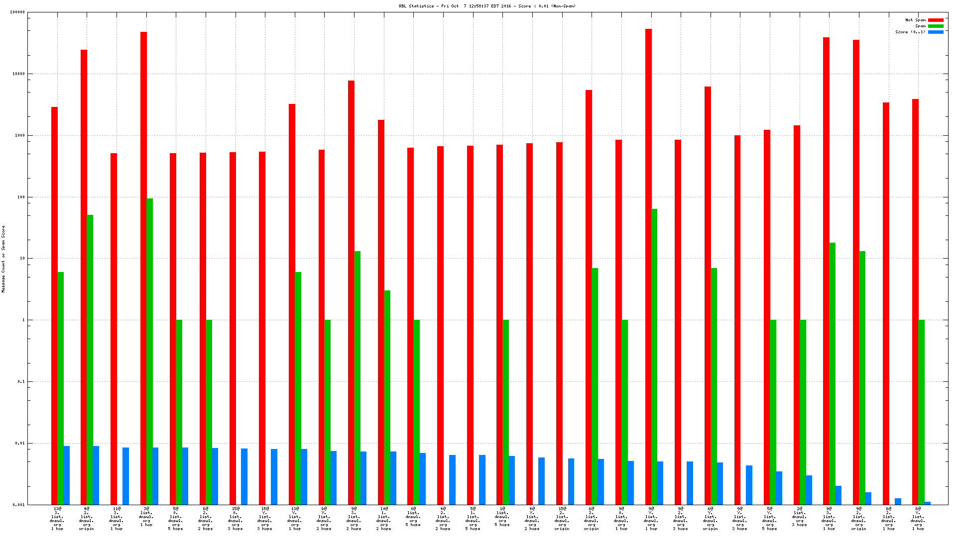Click the 2@list.dnswl.org 3 hops label
956x537 pixels.
[799, 517]
